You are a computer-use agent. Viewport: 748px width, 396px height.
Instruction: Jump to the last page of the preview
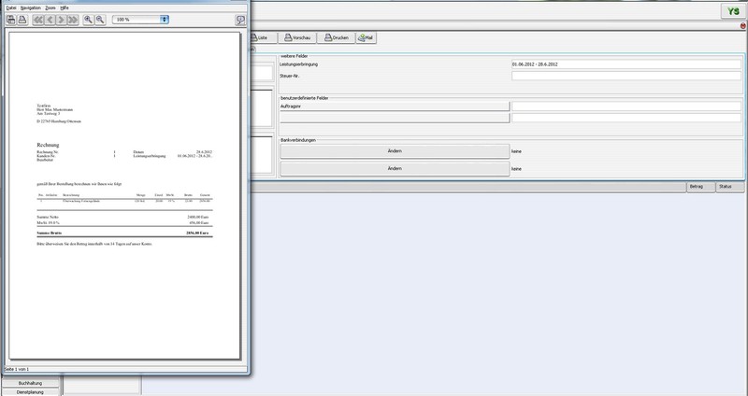point(73,20)
